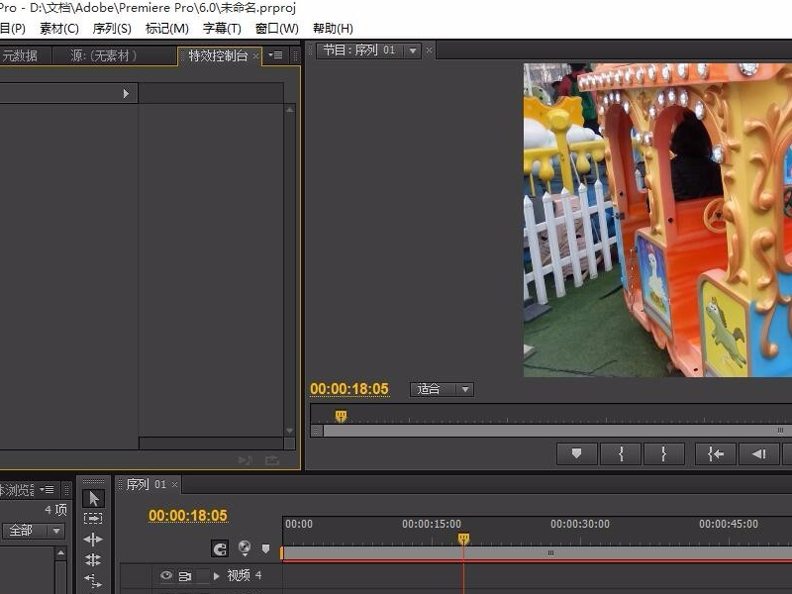Viewport: 792px width, 594px height.
Task: Click the Effect Controls vertical scrollbar down arrow
Action: point(289,431)
